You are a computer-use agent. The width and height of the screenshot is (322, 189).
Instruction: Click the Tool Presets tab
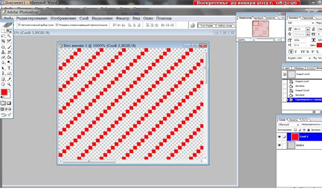tap(207, 26)
